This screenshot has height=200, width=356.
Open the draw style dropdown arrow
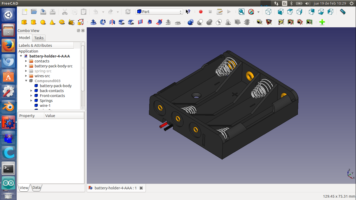point(258,12)
